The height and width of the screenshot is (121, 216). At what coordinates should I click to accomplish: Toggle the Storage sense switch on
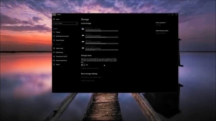coord(83,65)
